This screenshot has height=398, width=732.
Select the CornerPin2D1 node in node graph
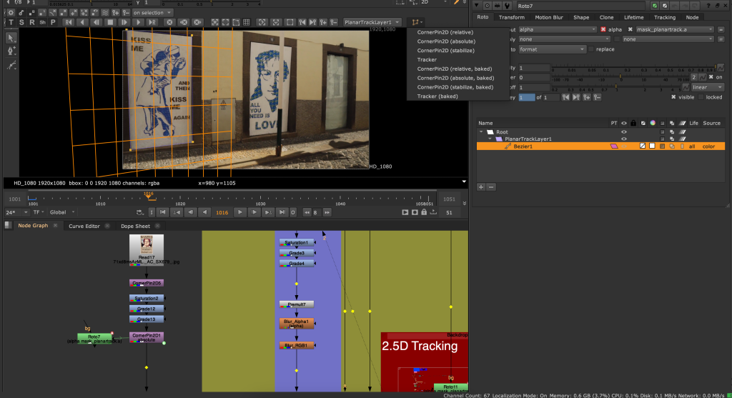[x=147, y=337]
